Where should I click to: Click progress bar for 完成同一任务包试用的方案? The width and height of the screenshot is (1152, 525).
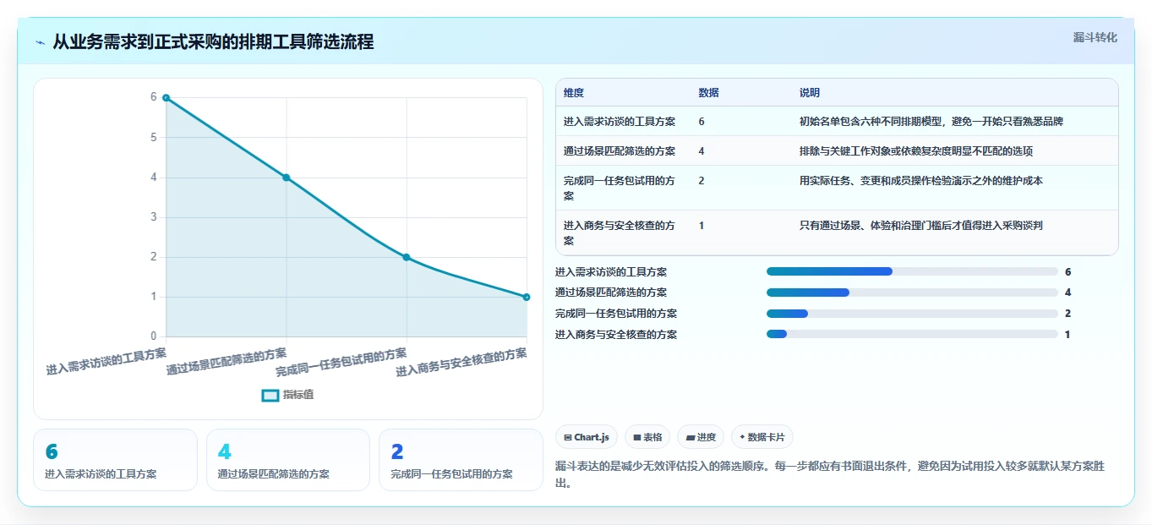912,314
